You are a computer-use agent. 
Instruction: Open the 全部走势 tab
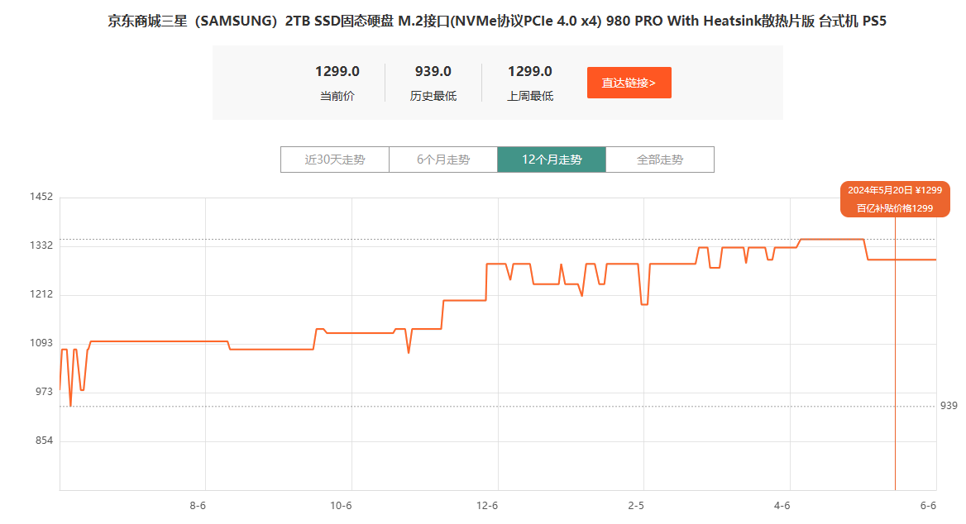[660, 159]
